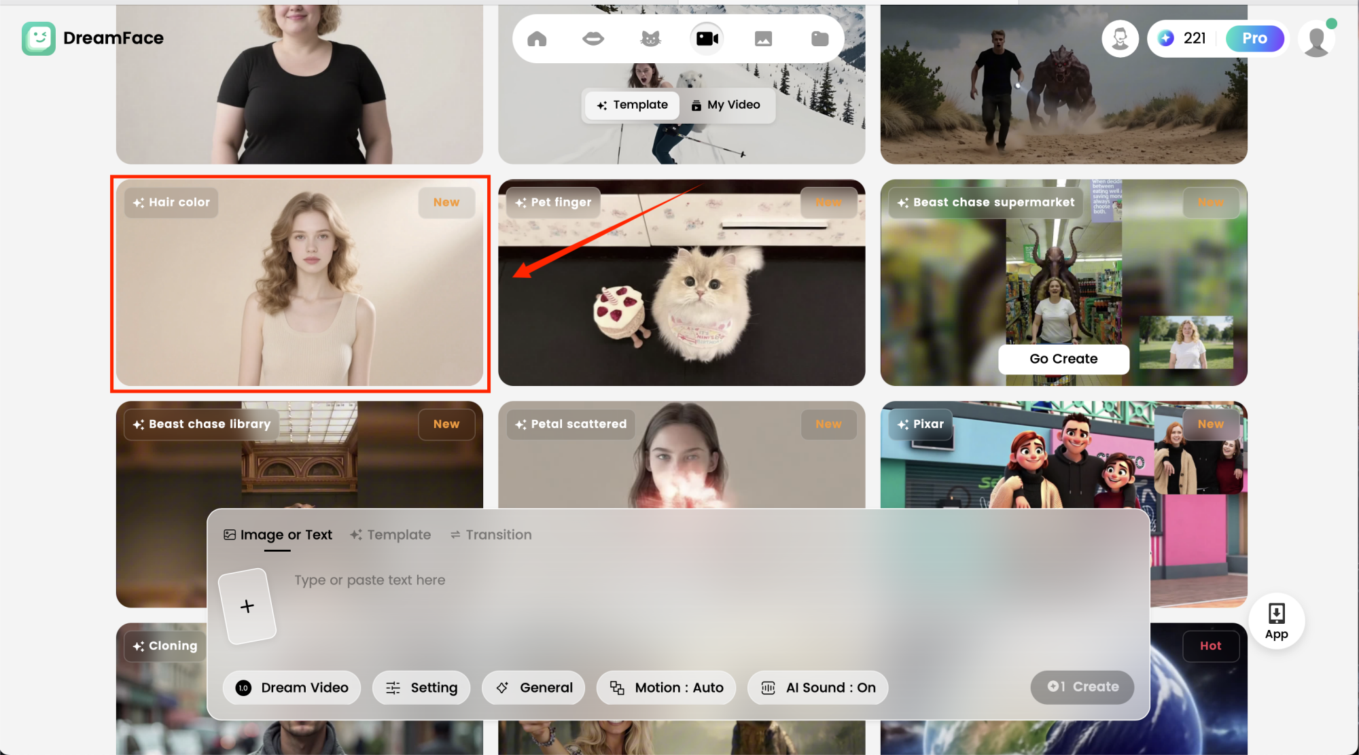Add an image with the plus card
The height and width of the screenshot is (755, 1359).
247,606
